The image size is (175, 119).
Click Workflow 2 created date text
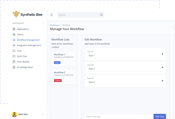click(64, 75)
